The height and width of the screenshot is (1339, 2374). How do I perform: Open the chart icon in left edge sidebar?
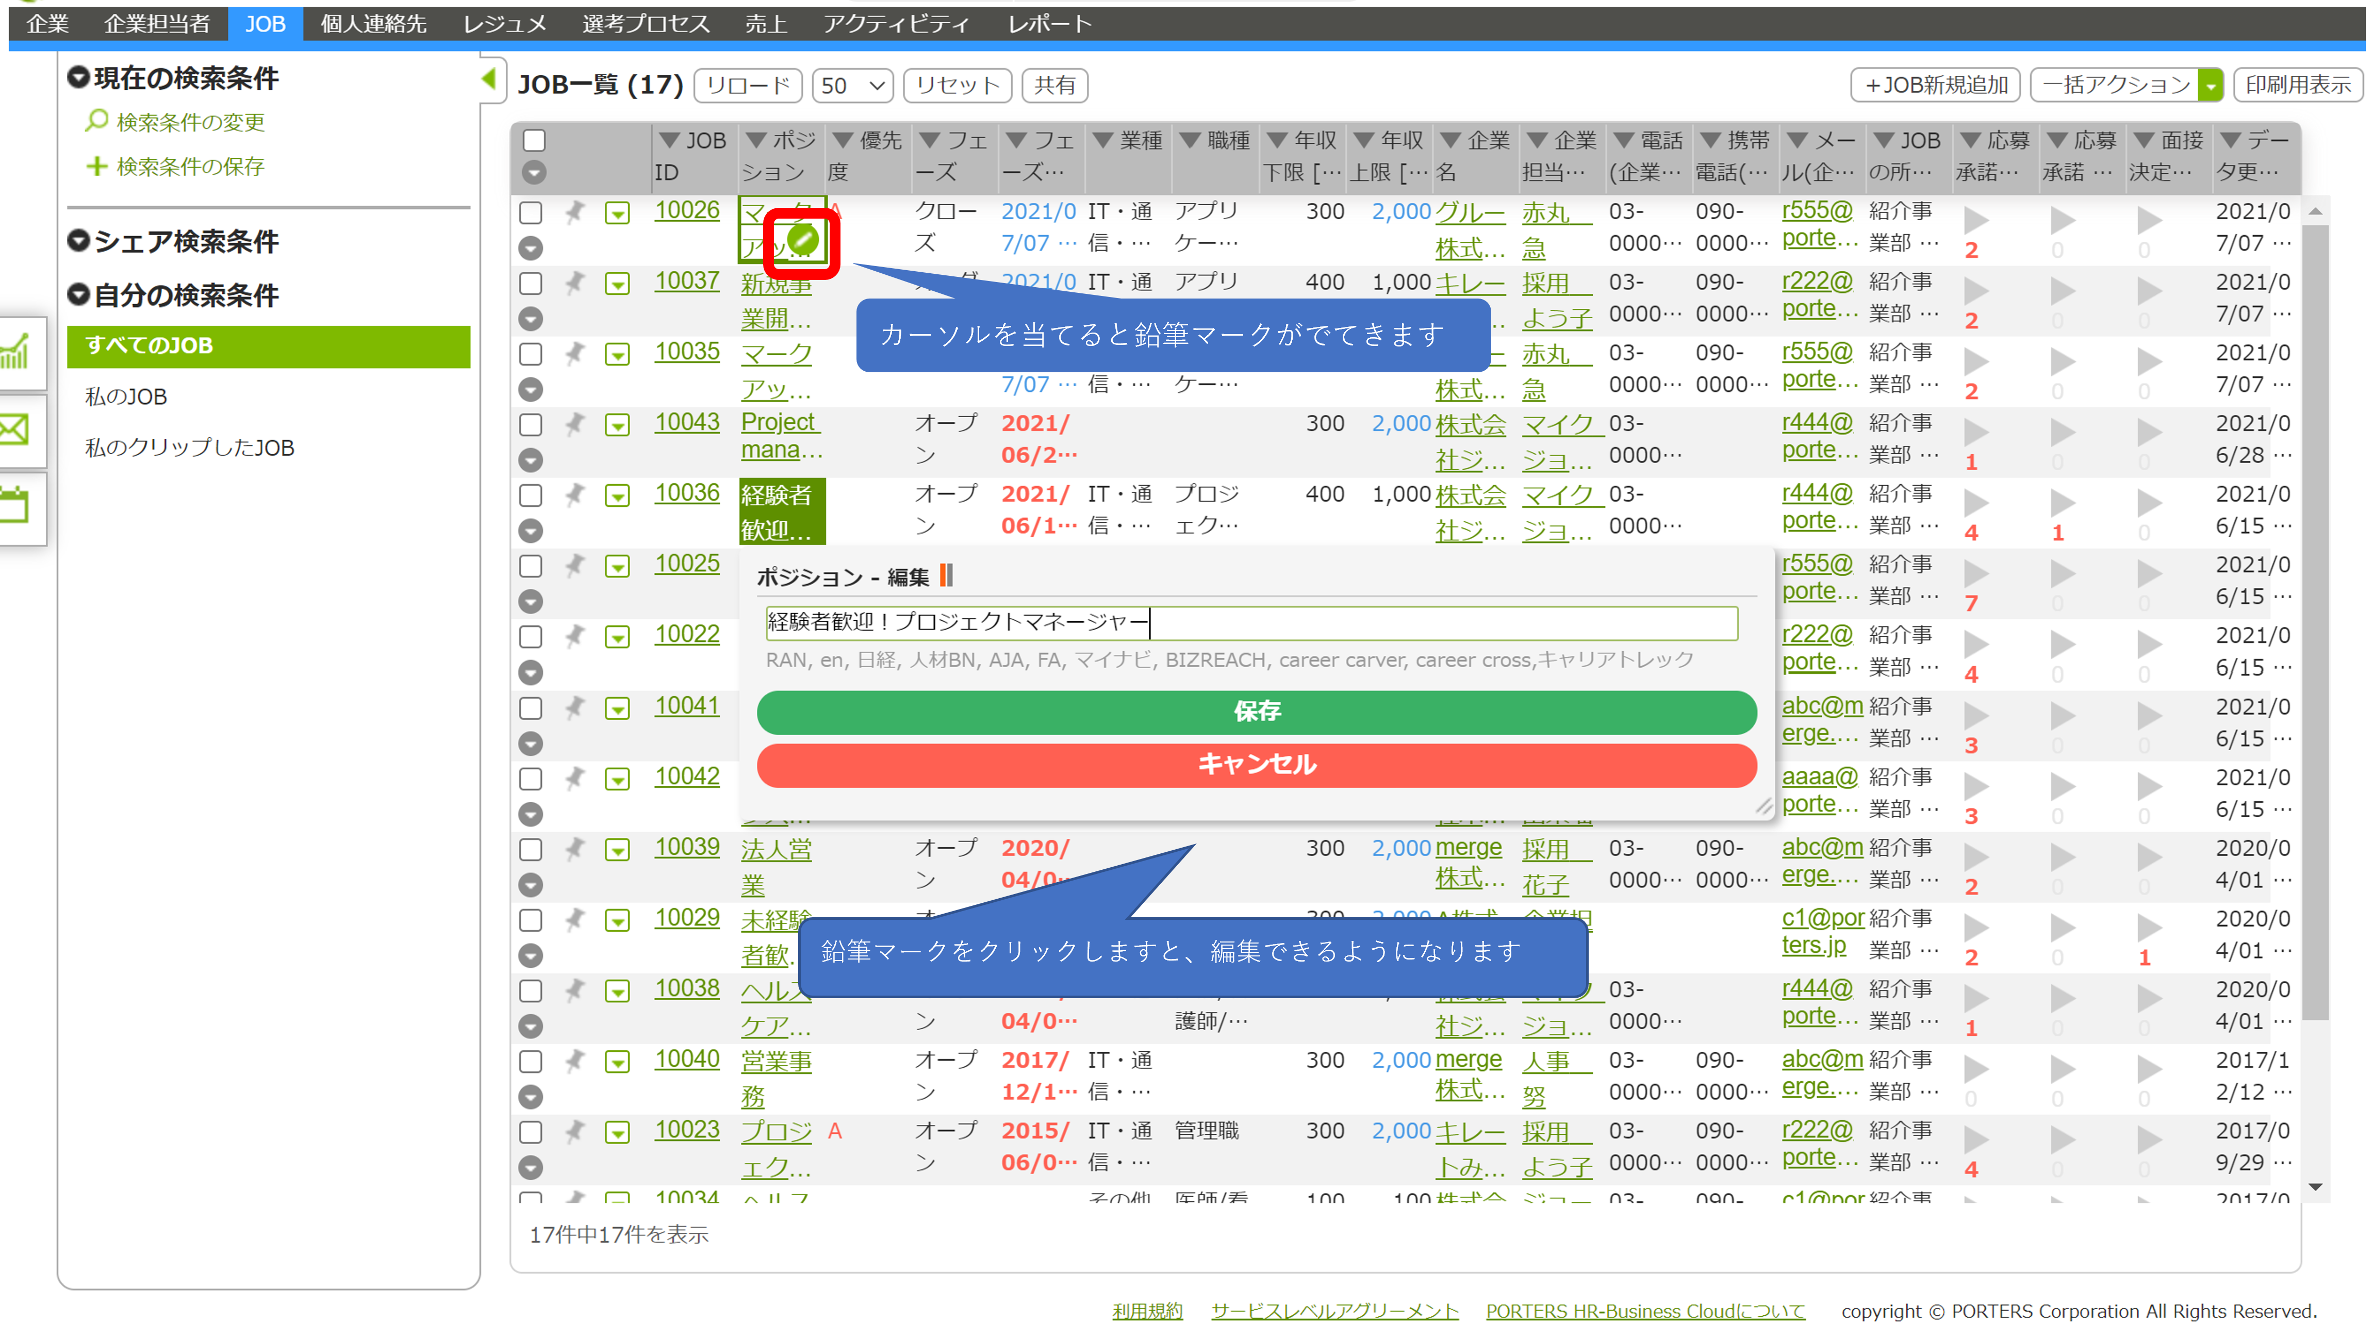(15, 352)
